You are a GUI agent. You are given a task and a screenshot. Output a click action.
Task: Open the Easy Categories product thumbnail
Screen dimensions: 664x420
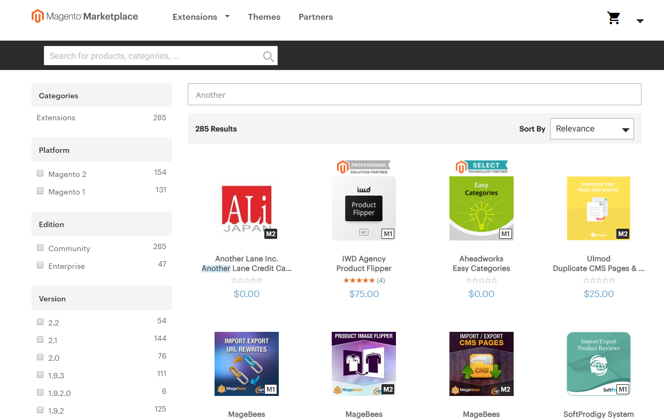coord(482,208)
